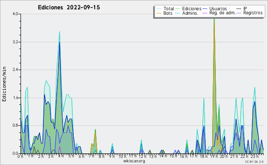Click the chart title 'Ediciones 2022-09-15'
Viewport: 268px width, 165px height.
69,8
